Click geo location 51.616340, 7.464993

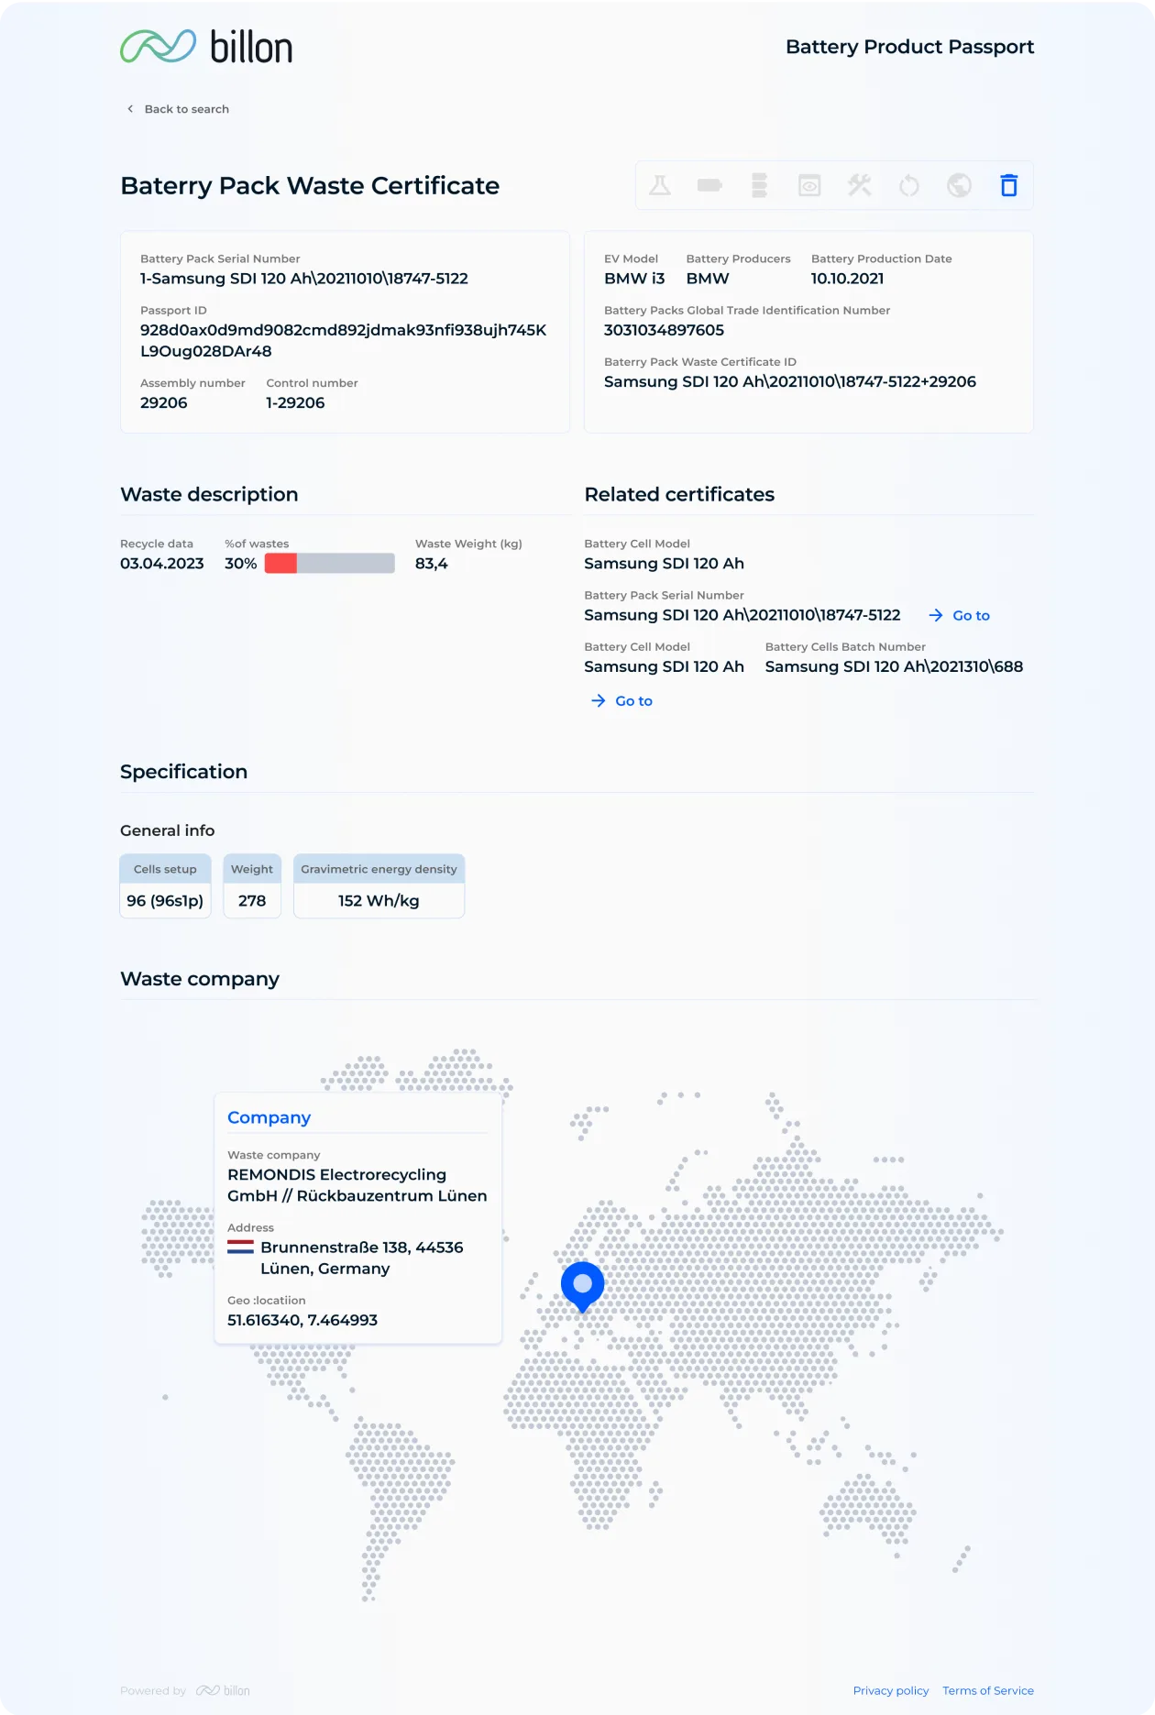click(302, 1321)
